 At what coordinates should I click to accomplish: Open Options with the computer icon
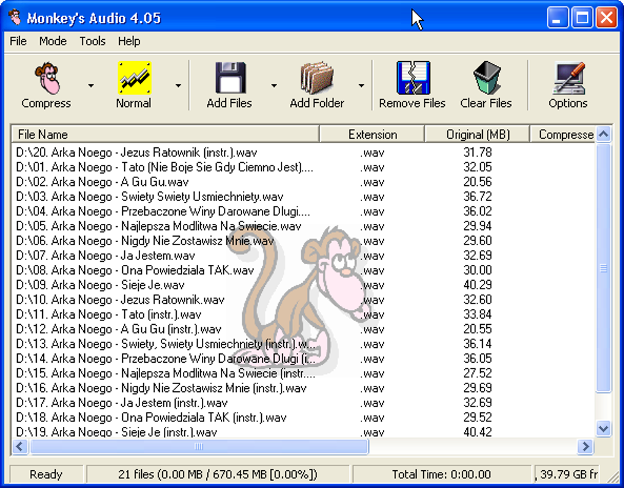click(568, 78)
